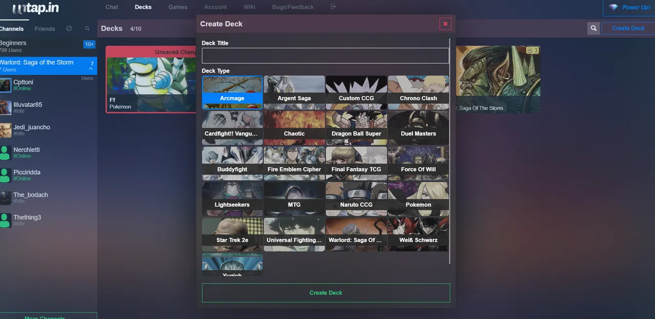The image size is (655, 319).
Task: Switch to the Channels sidebar tab
Action: (x=12, y=29)
